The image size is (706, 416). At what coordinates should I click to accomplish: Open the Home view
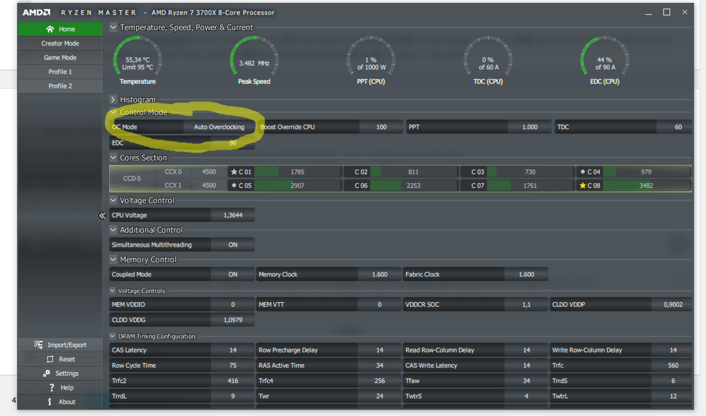[x=60, y=29]
